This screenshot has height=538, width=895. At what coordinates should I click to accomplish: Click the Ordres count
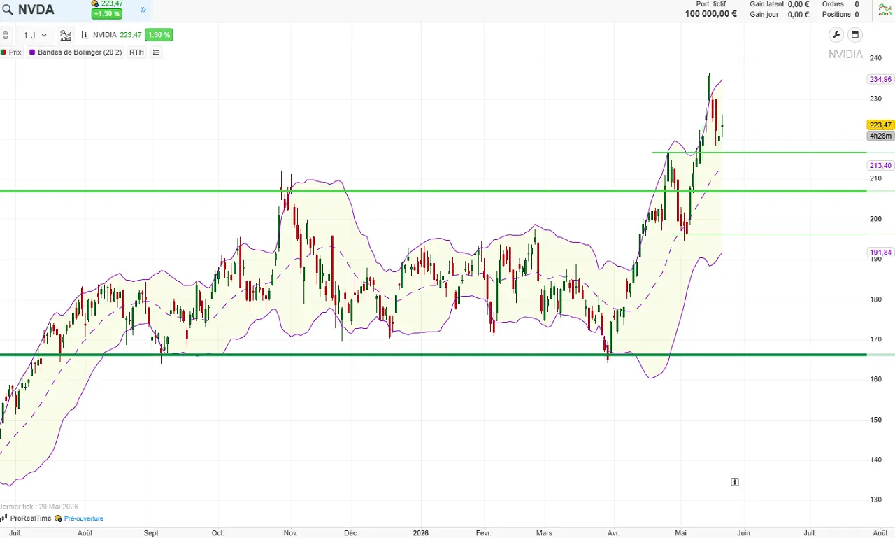857,4
